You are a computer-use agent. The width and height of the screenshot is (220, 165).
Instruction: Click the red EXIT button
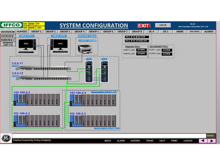click(x=144, y=25)
